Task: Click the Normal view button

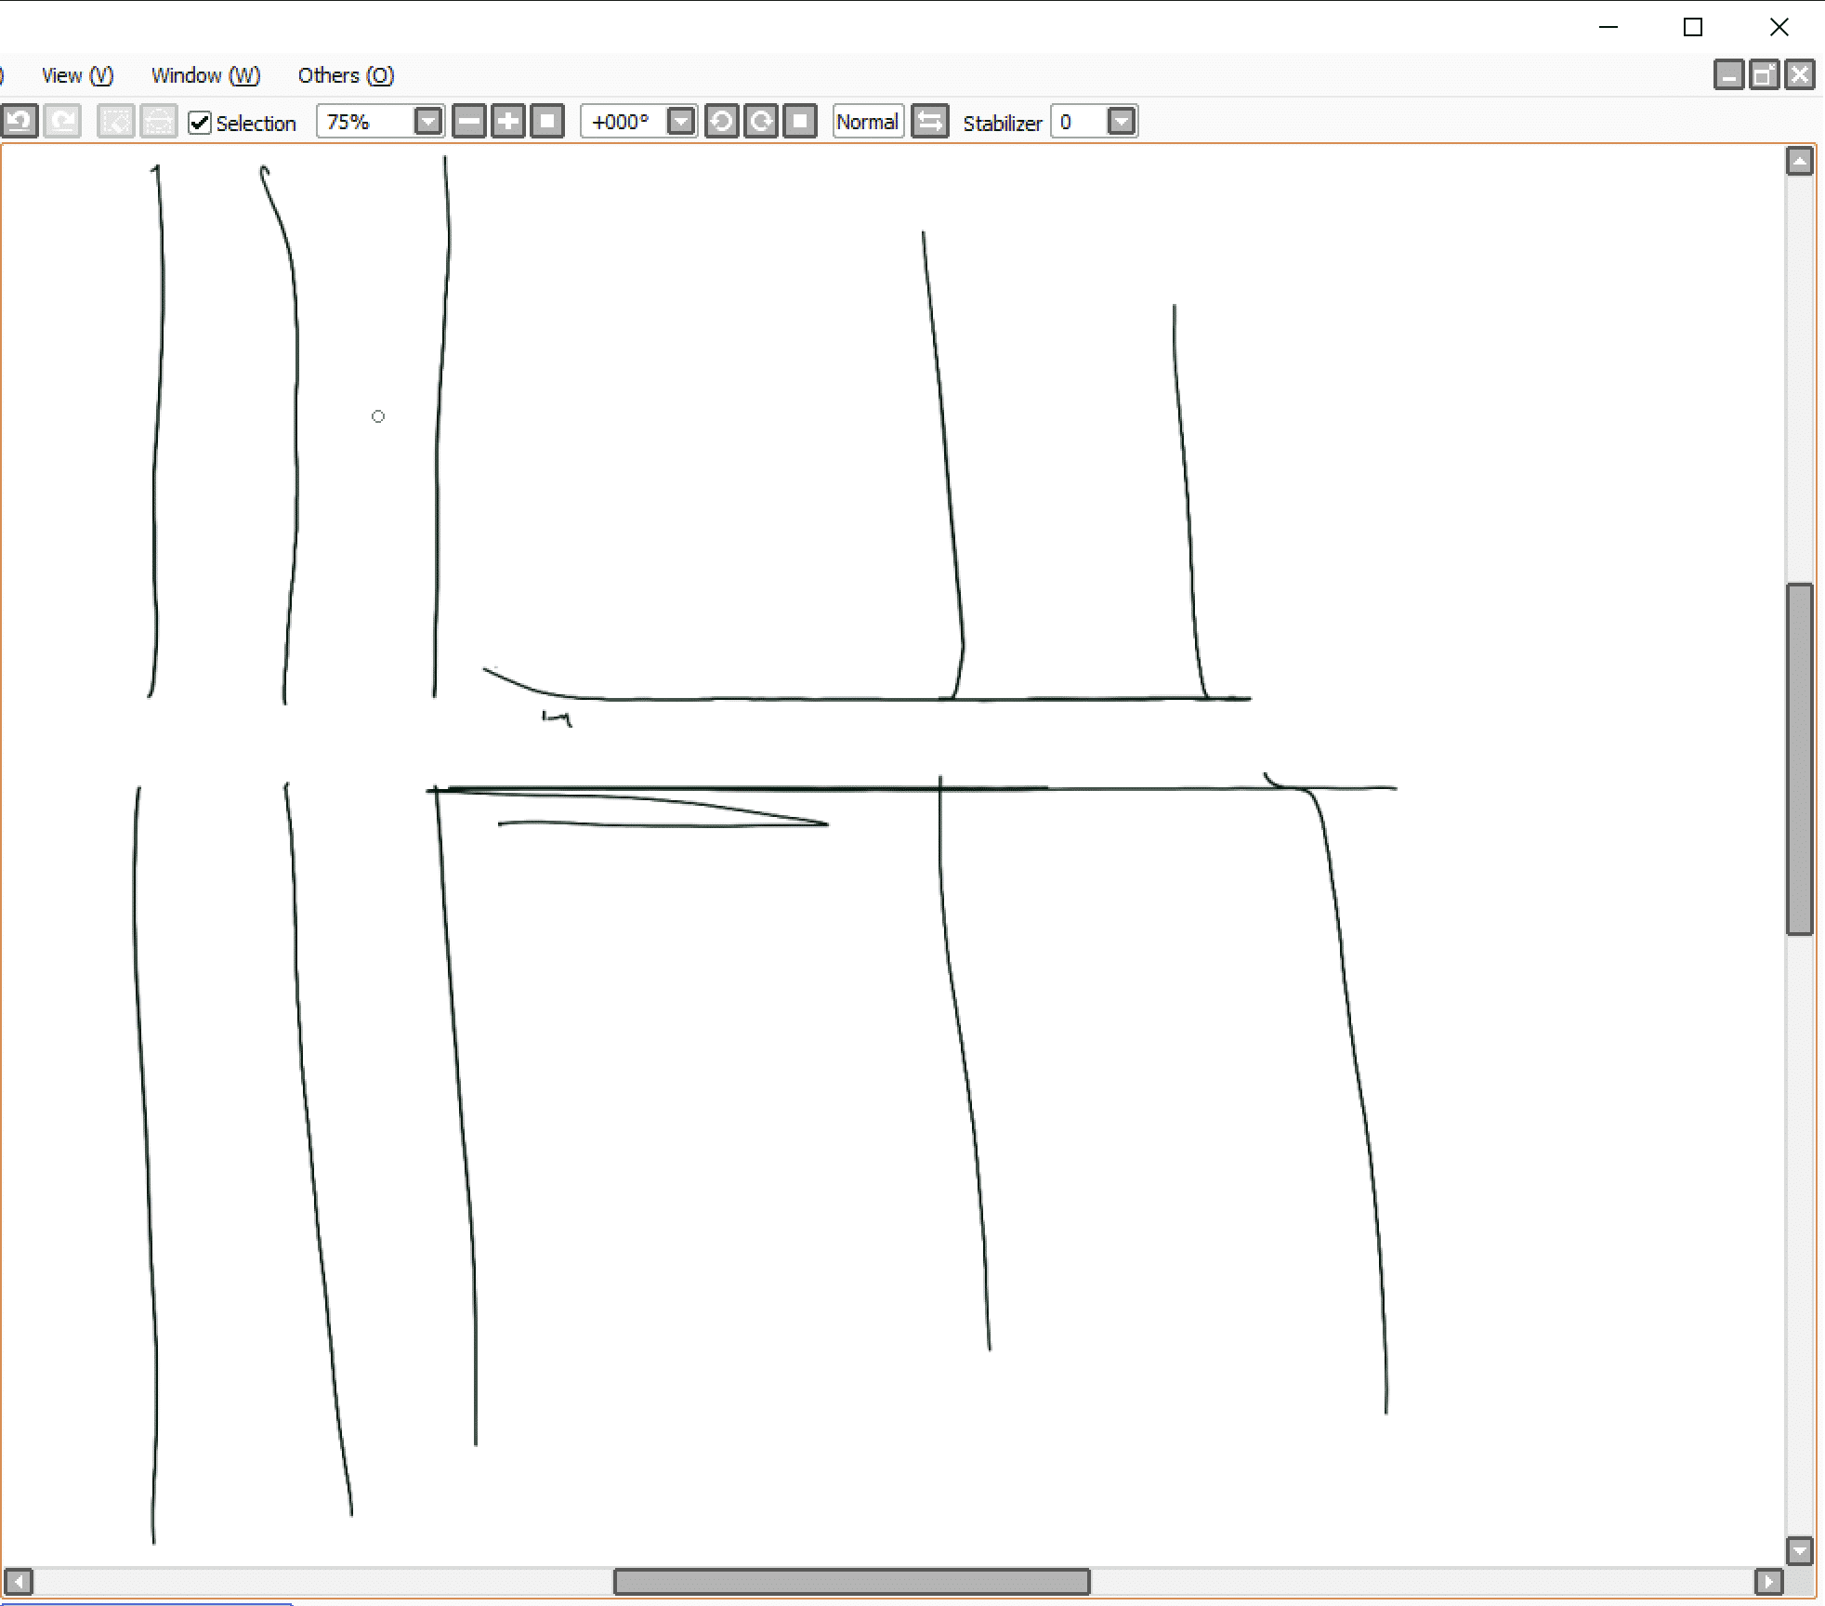Action: click(x=868, y=122)
